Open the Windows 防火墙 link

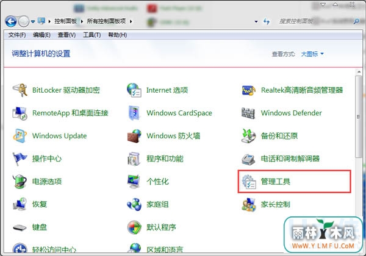(x=173, y=136)
